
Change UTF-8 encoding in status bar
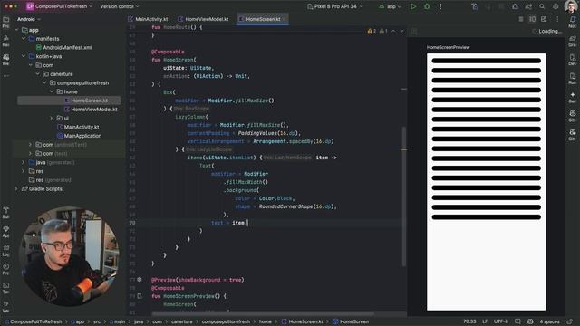coord(501,321)
